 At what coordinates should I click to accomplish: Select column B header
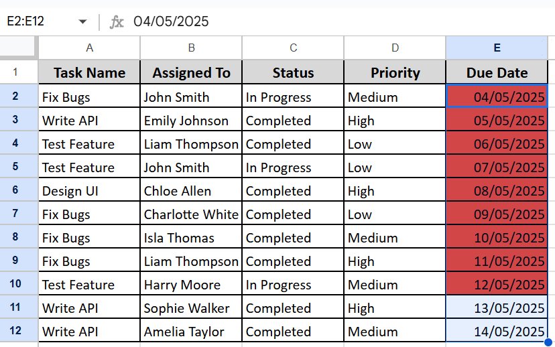[x=192, y=48]
